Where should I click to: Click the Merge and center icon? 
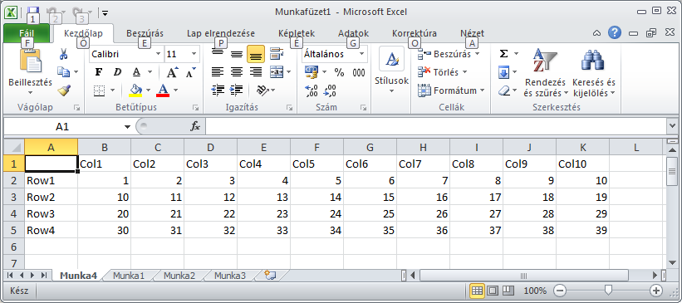click(277, 71)
